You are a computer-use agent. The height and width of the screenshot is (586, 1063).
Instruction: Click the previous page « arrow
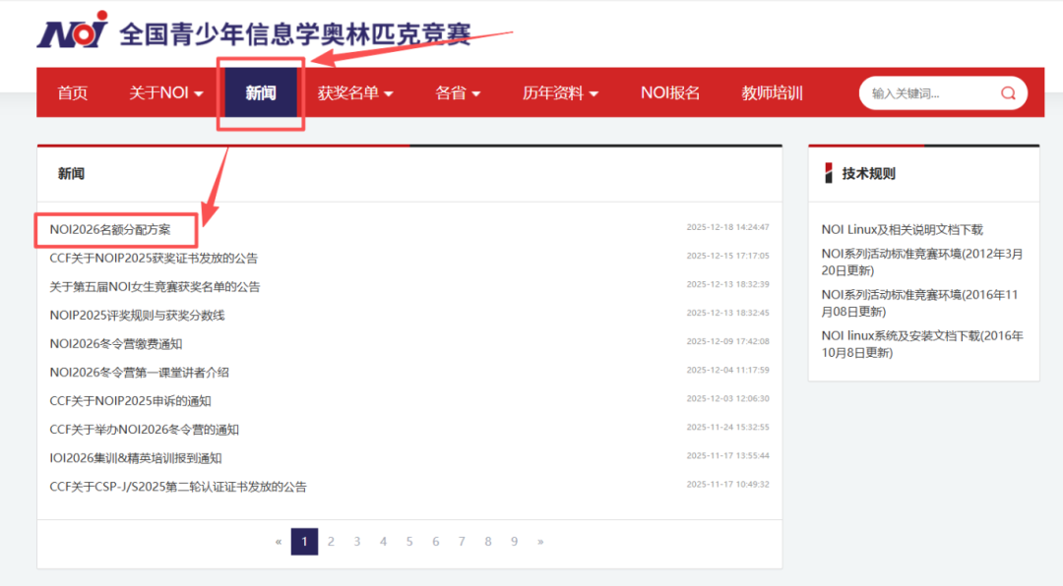point(279,542)
